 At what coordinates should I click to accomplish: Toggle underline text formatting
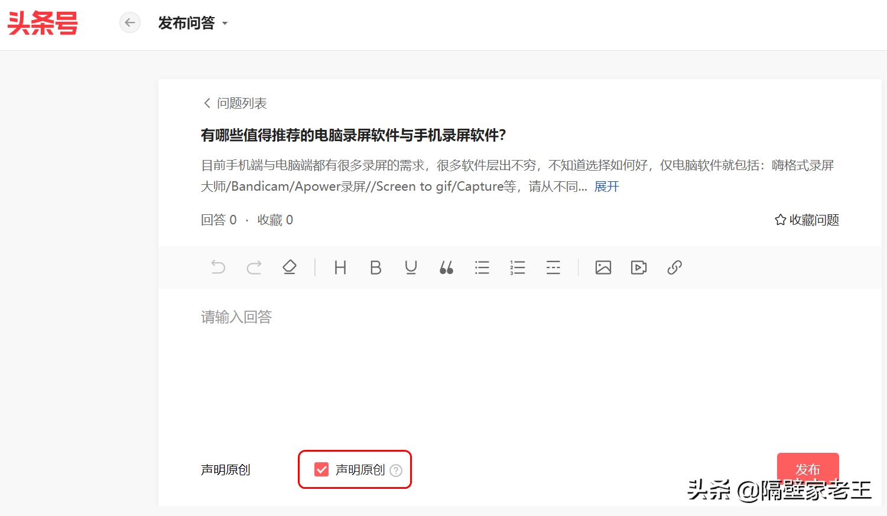pos(411,267)
